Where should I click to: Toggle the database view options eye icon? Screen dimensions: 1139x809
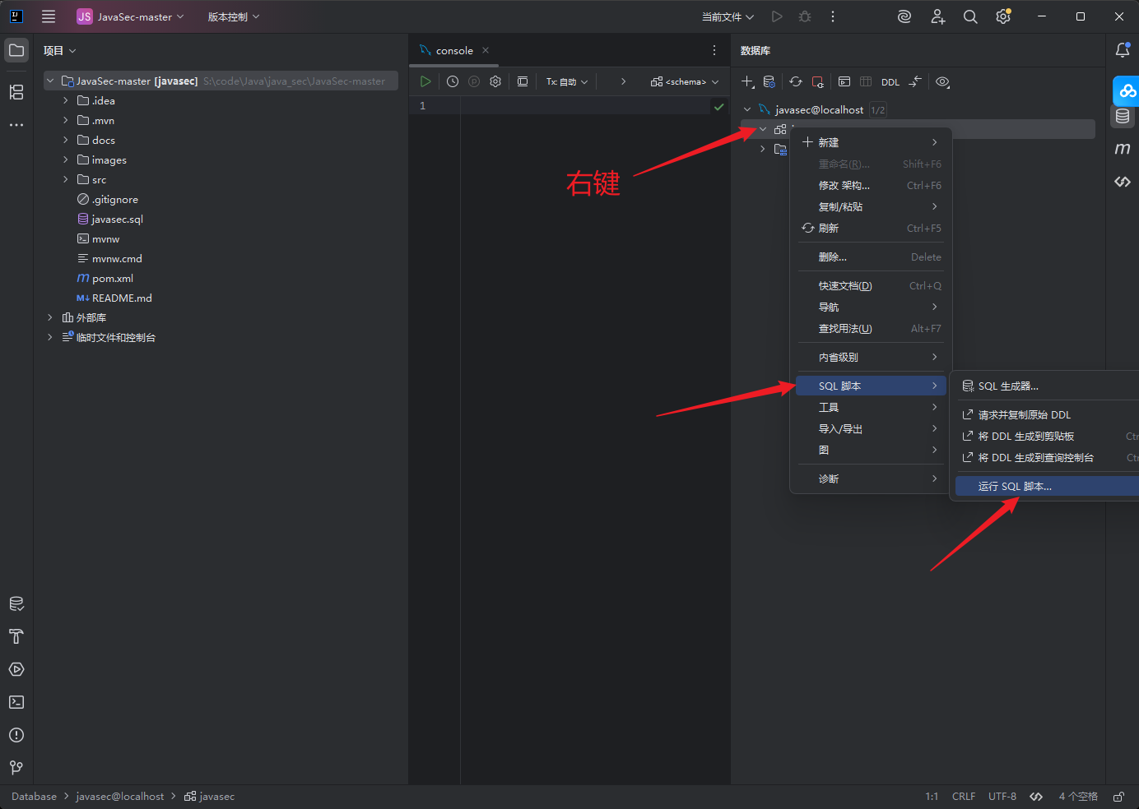(942, 81)
